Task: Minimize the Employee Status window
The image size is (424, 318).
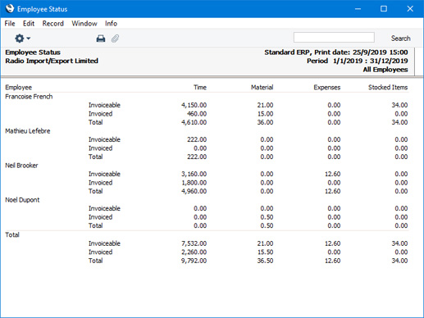Action: pos(358,9)
